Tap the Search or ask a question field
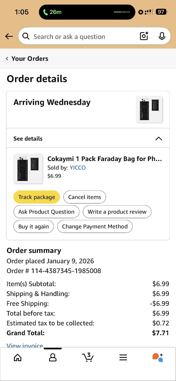Image resolution: width=176 pixels, height=381 pixels. pyautogui.click(x=79, y=37)
